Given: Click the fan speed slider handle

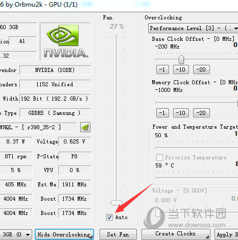Looking at the screenshot, I should click(116, 203).
